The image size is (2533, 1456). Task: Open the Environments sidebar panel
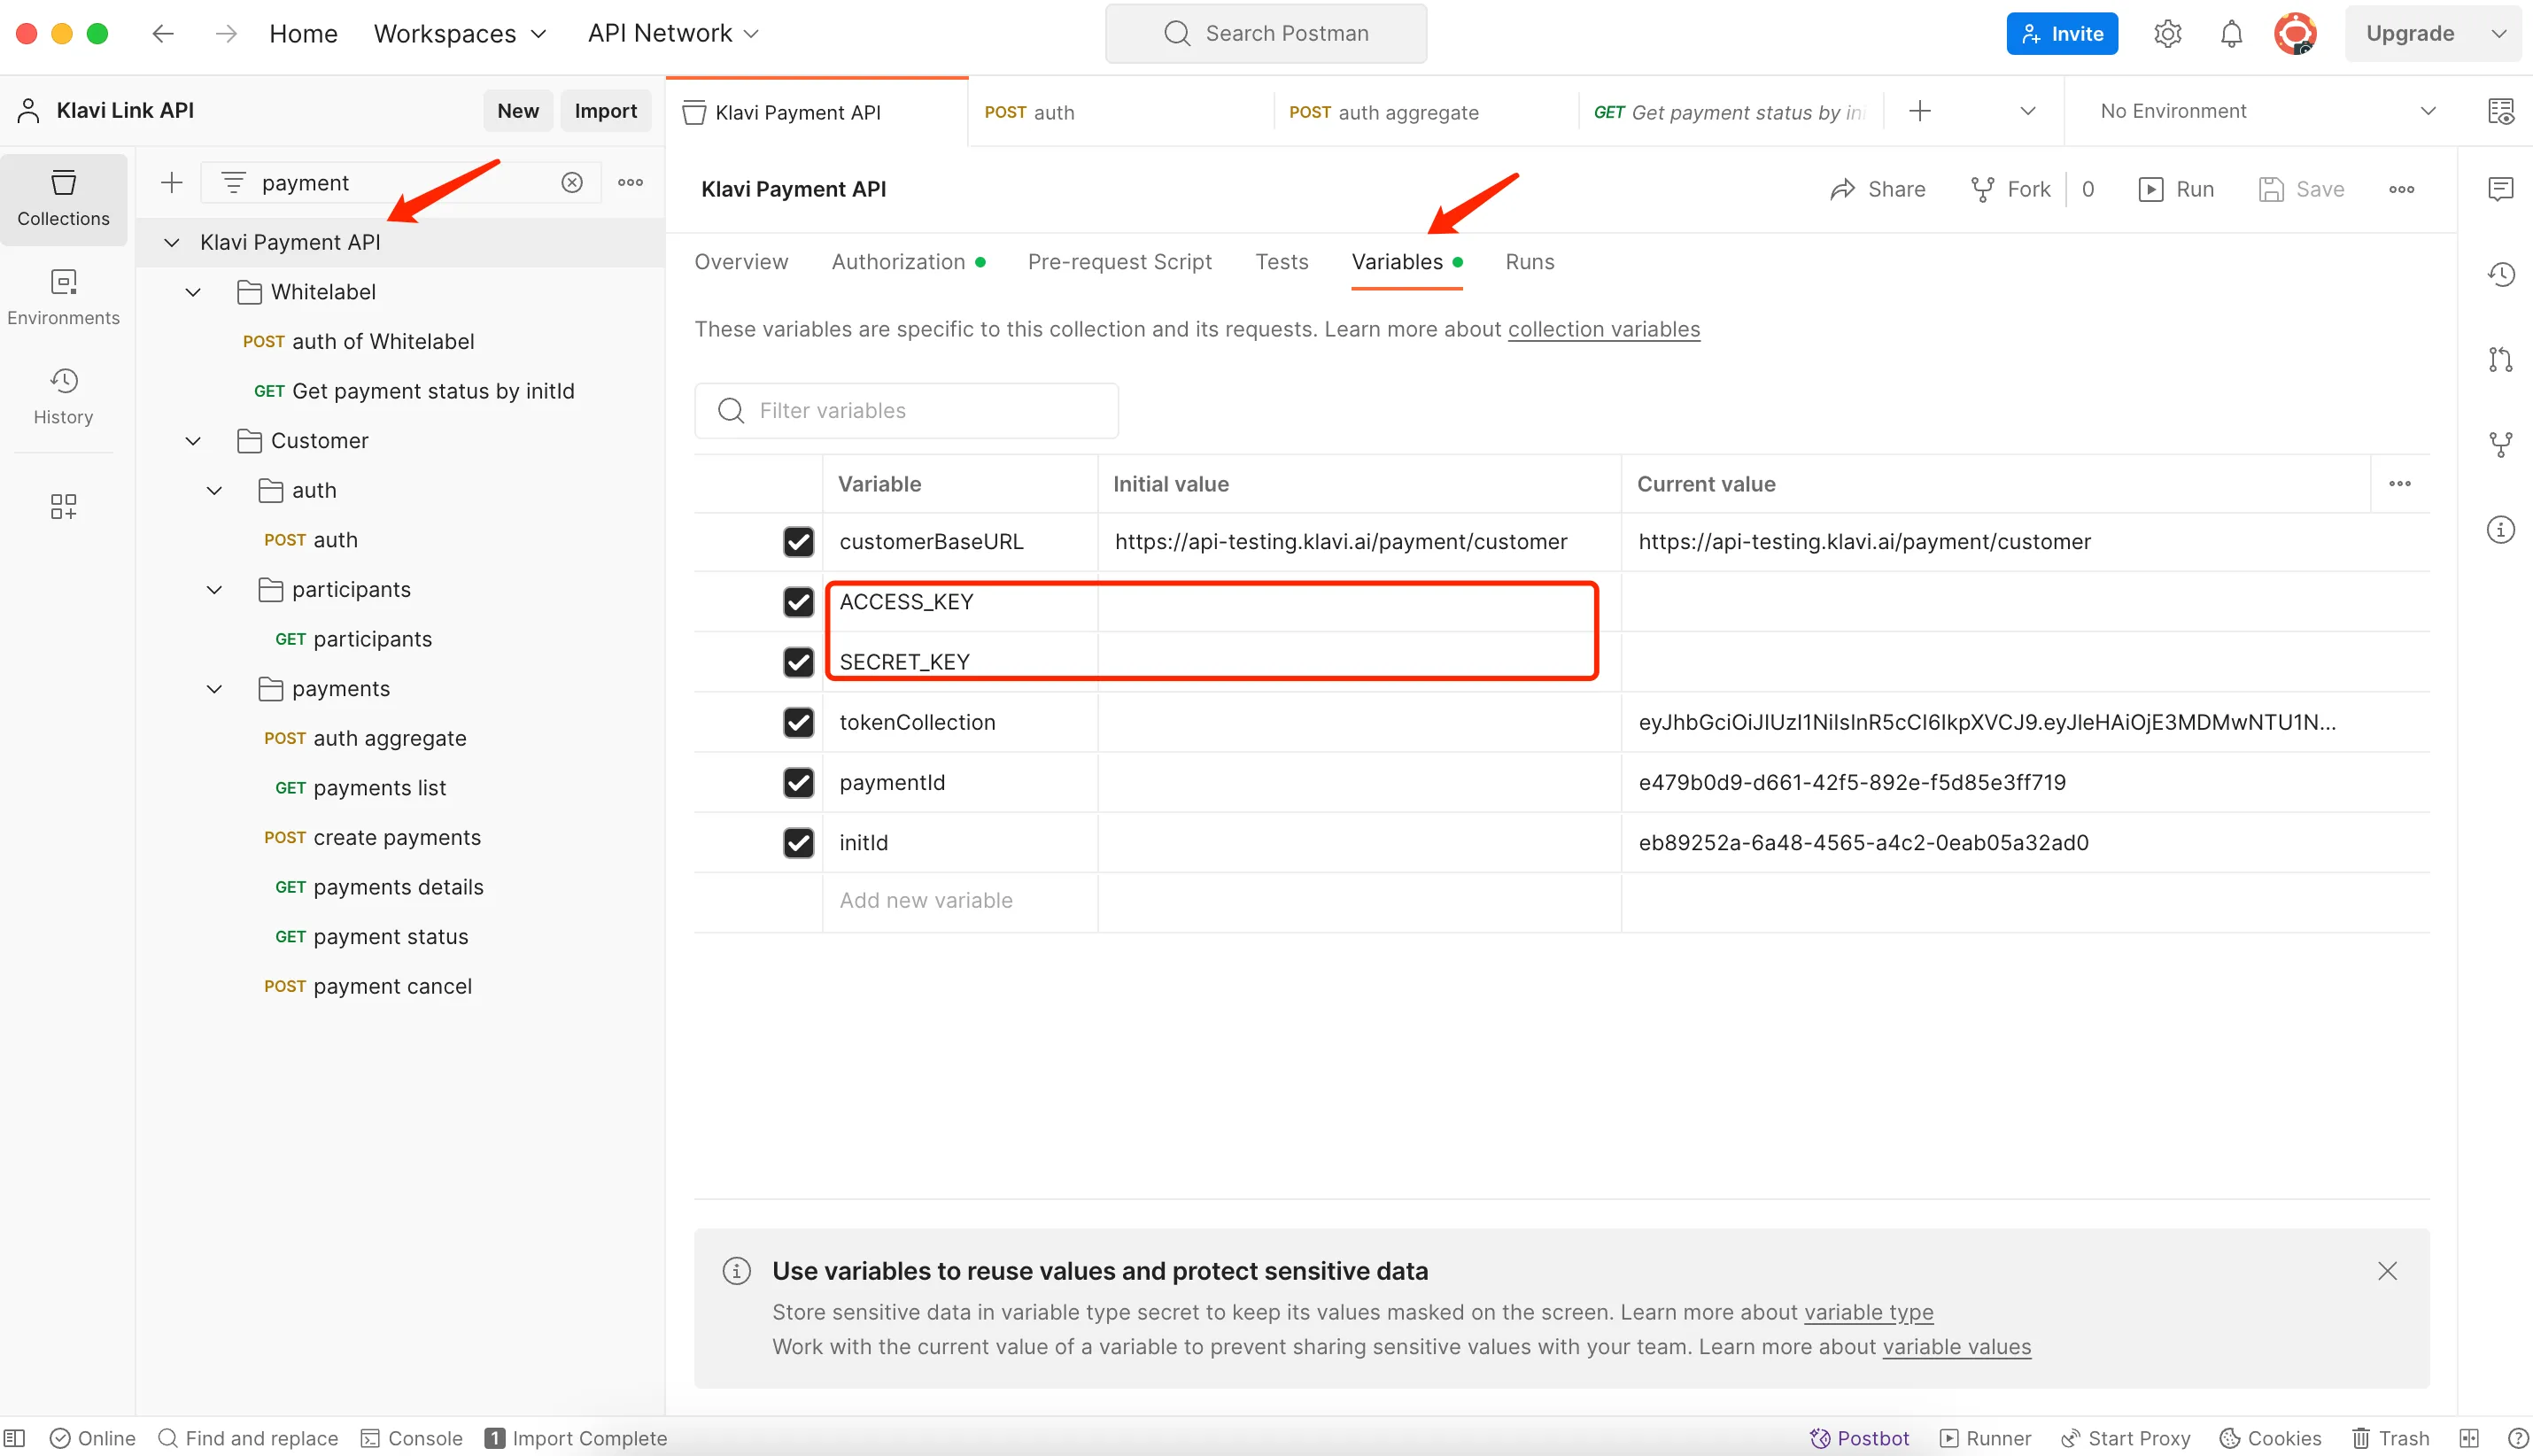[63, 297]
